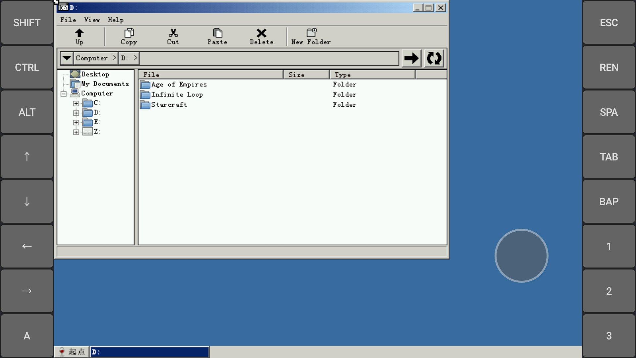Click the D: drive folder icon in tree
This screenshot has height=358, width=636.
click(x=87, y=113)
